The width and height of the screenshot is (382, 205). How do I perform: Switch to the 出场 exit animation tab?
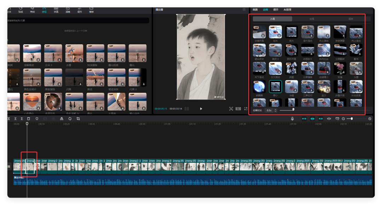pos(312,19)
